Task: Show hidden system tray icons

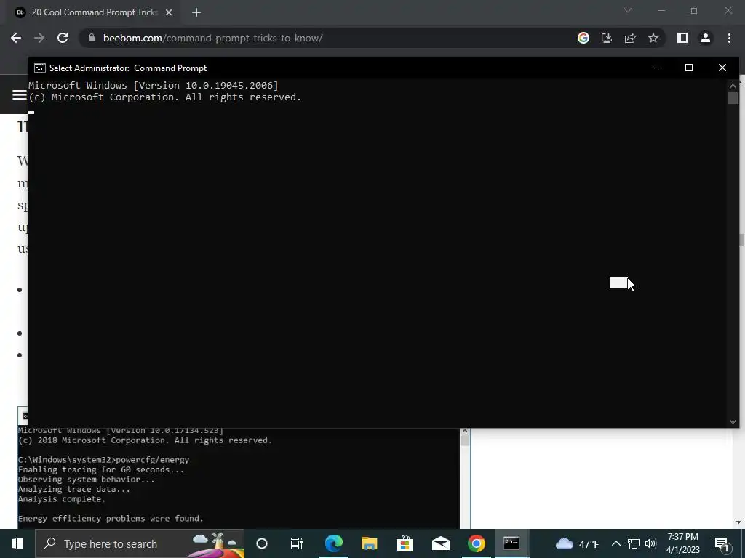Action: coord(615,543)
